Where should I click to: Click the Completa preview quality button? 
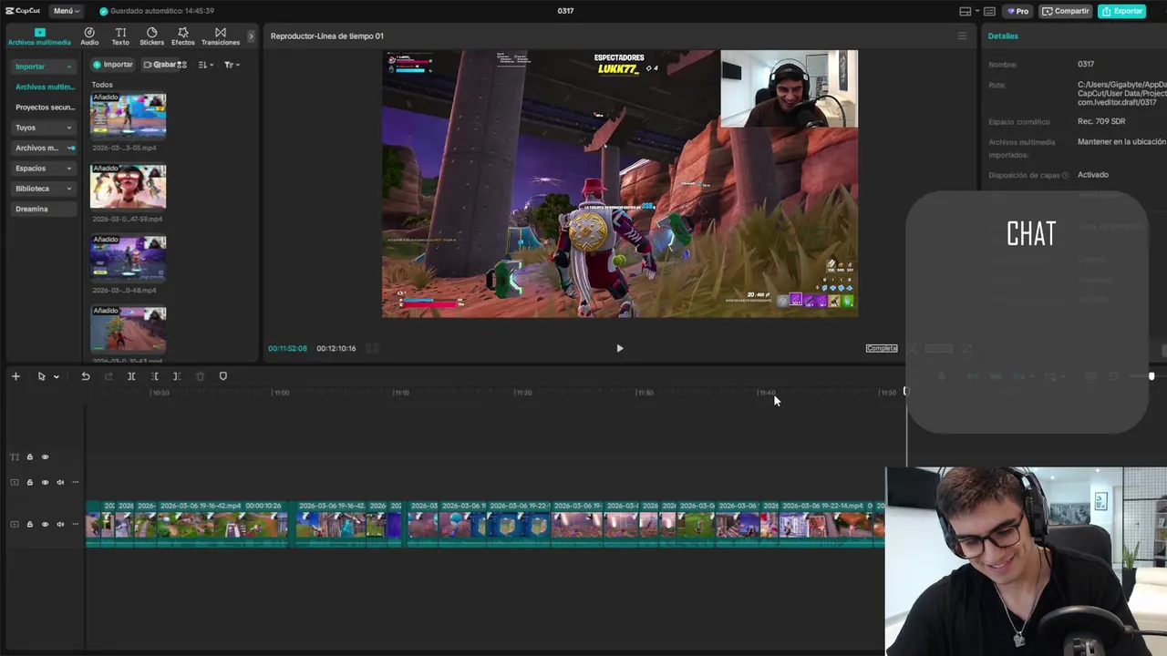(x=882, y=348)
